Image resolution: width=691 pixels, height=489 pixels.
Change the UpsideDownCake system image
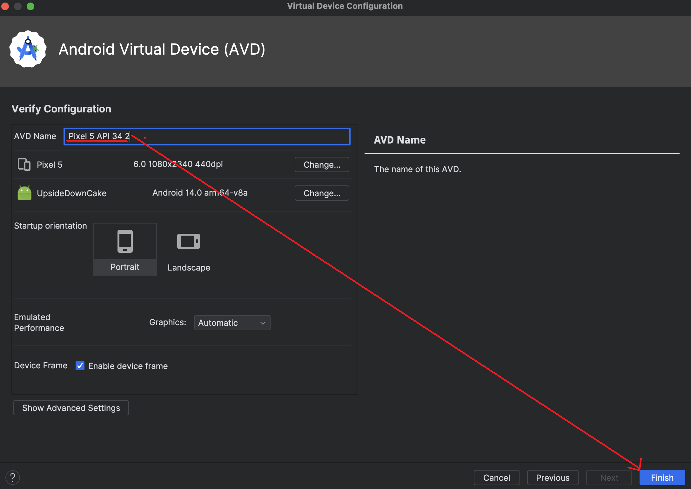[322, 193]
